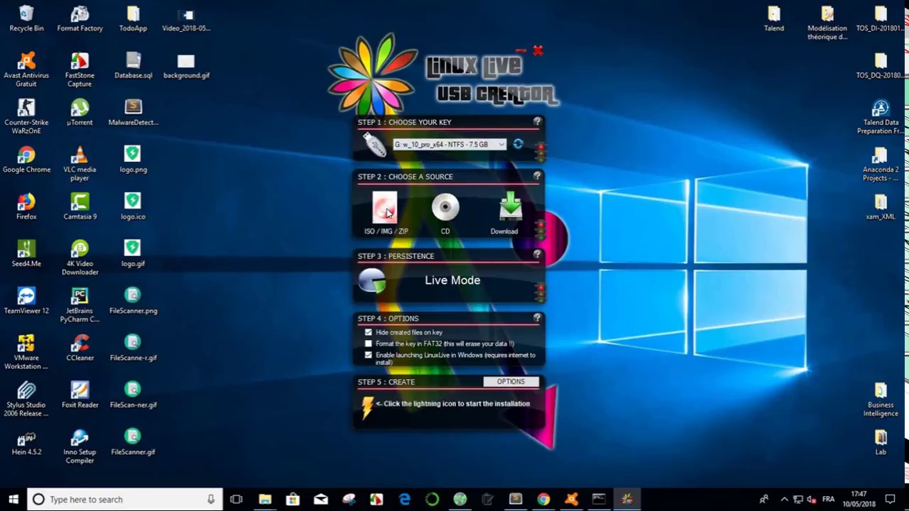909x511 pixels.
Task: Click microphone icon in search box
Action: [211, 499]
